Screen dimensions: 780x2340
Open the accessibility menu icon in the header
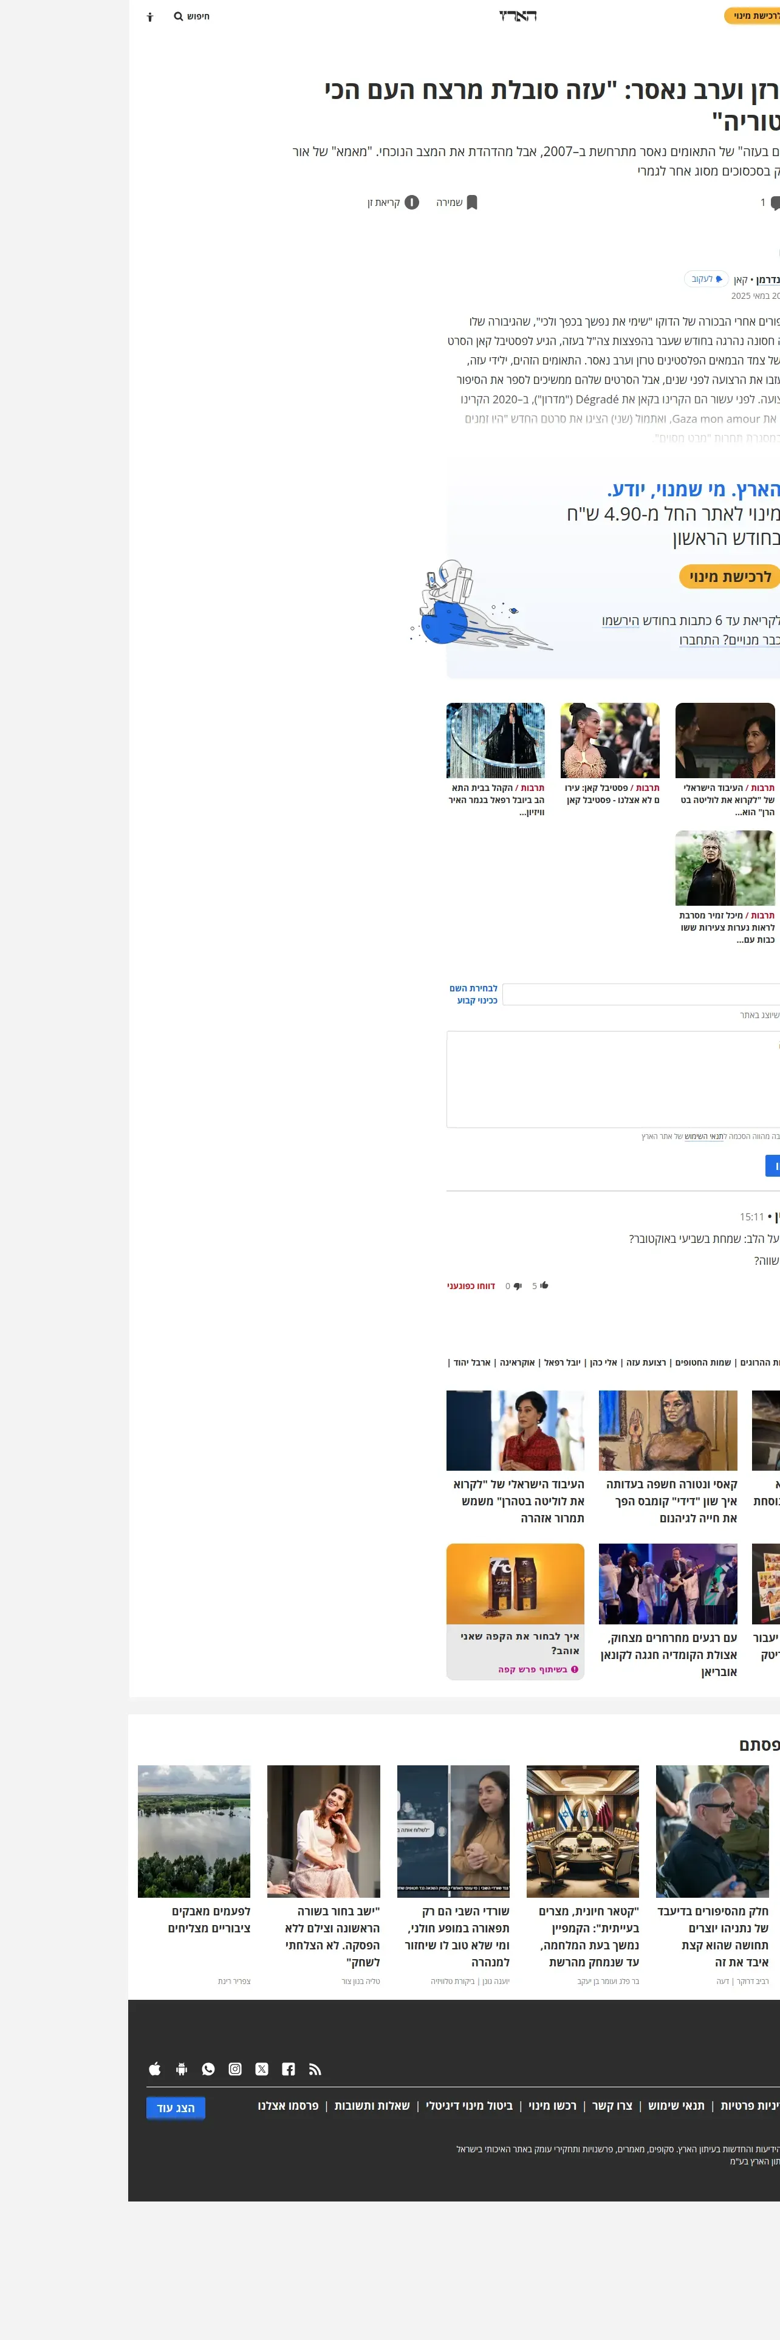pos(151,16)
